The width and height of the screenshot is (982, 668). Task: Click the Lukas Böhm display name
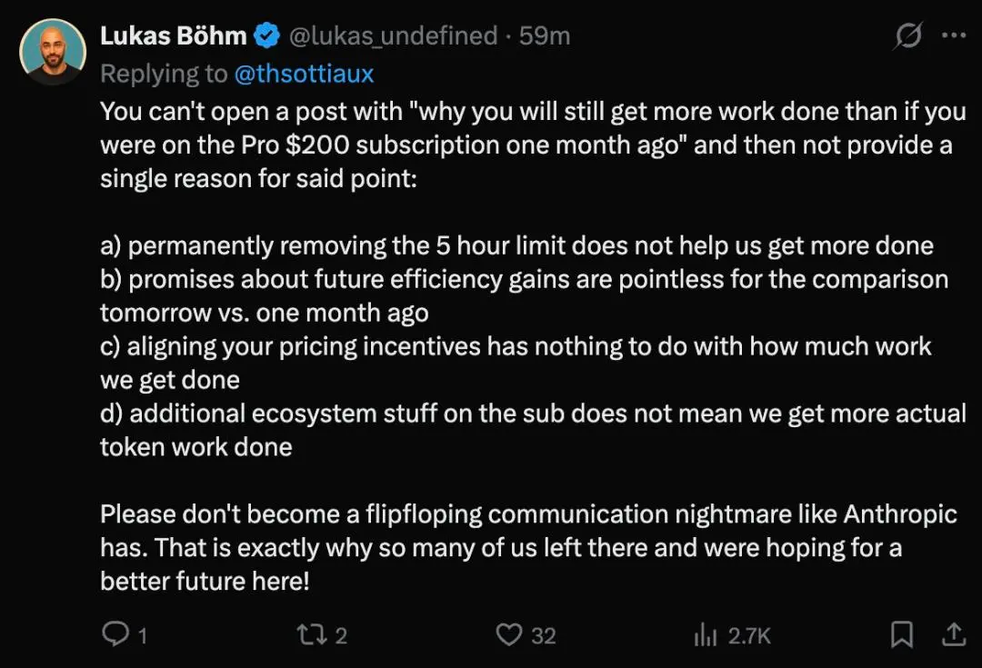[174, 35]
